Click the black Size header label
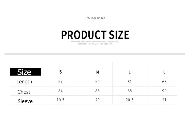The width and height of the screenshot is (190, 114). pos(26,72)
